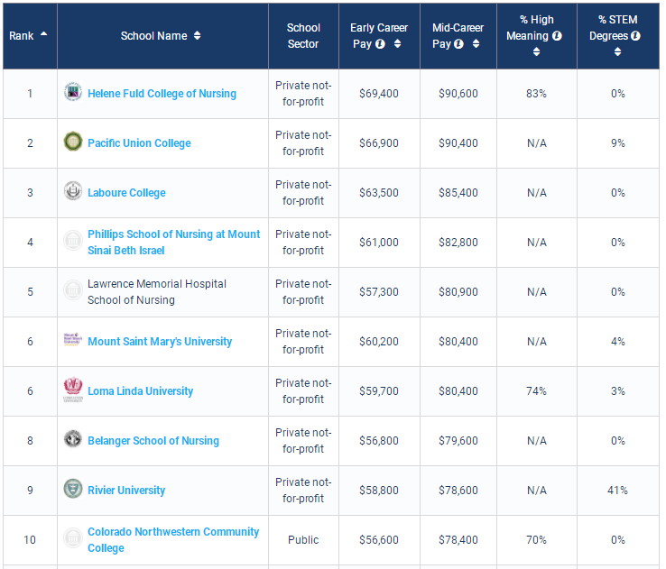The height and width of the screenshot is (569, 666).
Task: Select 74% high meaning cell
Action: tap(536, 391)
